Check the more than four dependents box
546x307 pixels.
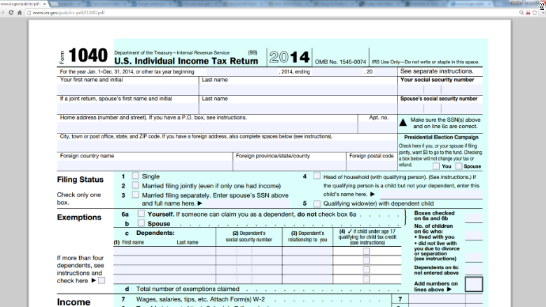click(101, 280)
